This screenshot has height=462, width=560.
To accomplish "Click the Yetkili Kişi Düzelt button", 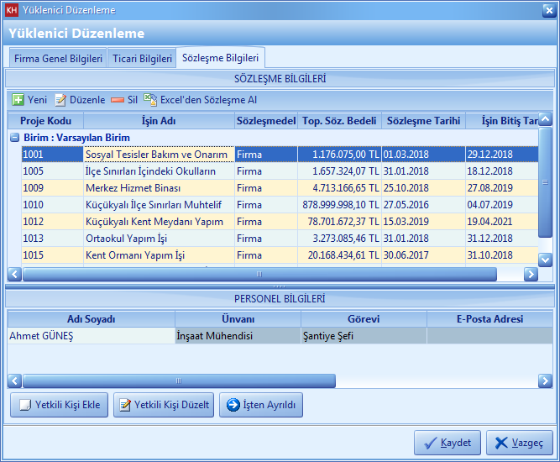I will point(164,405).
